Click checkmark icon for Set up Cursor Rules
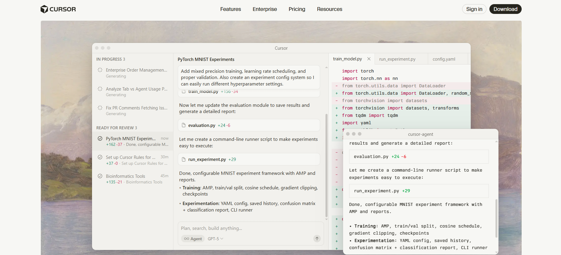The image size is (561, 255). click(100, 157)
